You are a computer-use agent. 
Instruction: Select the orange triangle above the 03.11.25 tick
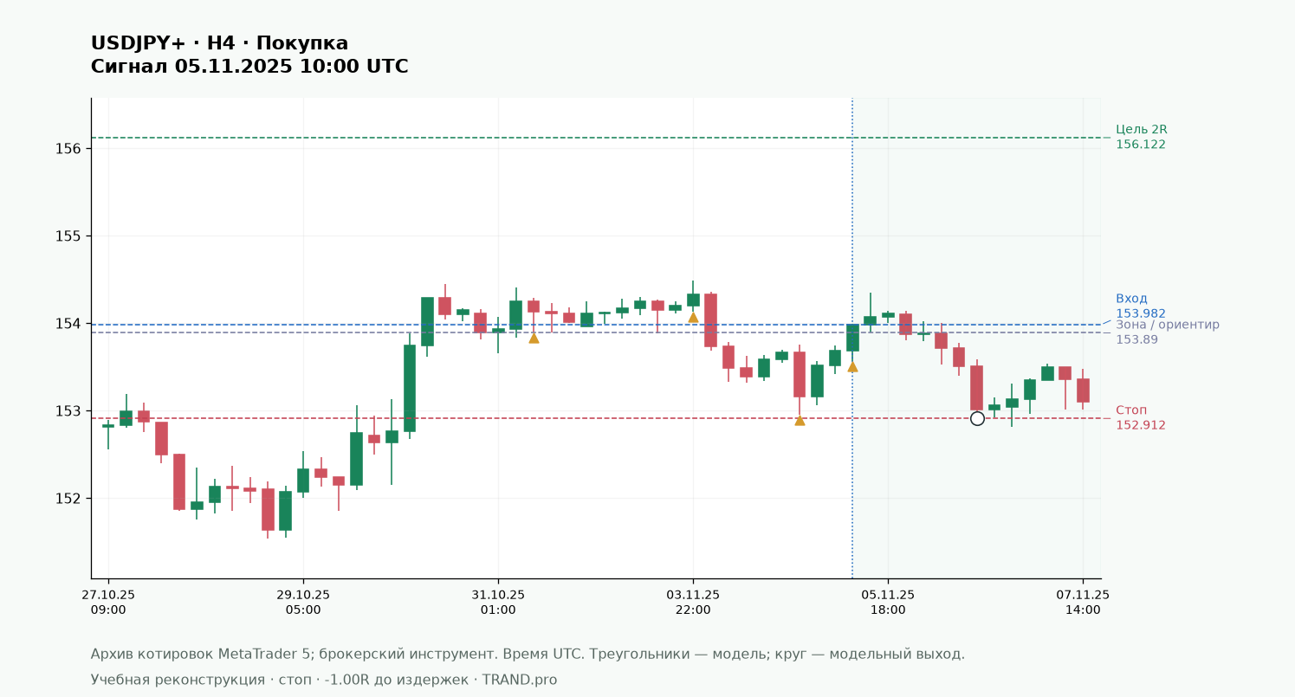click(x=693, y=318)
